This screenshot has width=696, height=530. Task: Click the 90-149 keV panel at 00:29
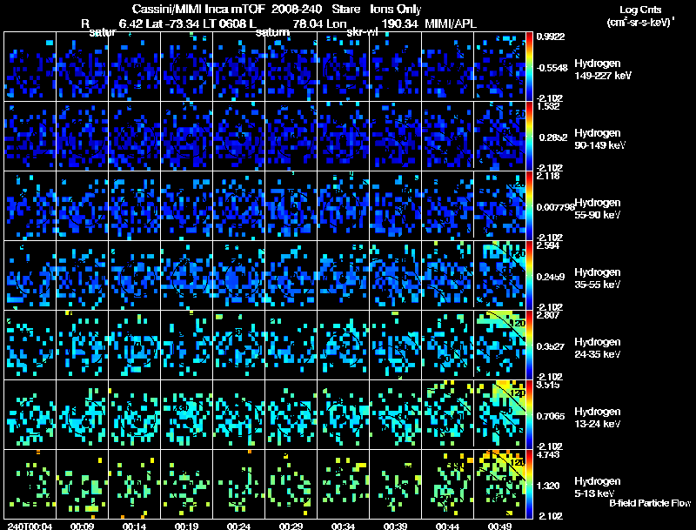pyautogui.click(x=291, y=136)
